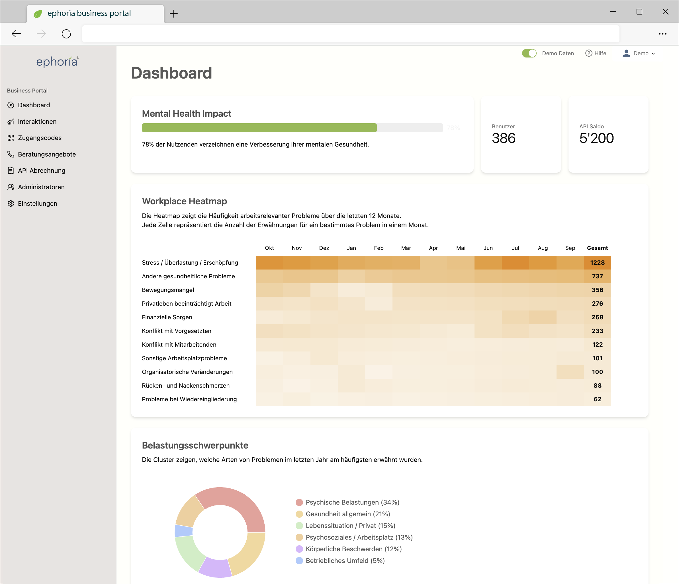Expand the Demo account dropdown chevron
Image resolution: width=679 pixels, height=584 pixels.
(x=653, y=54)
